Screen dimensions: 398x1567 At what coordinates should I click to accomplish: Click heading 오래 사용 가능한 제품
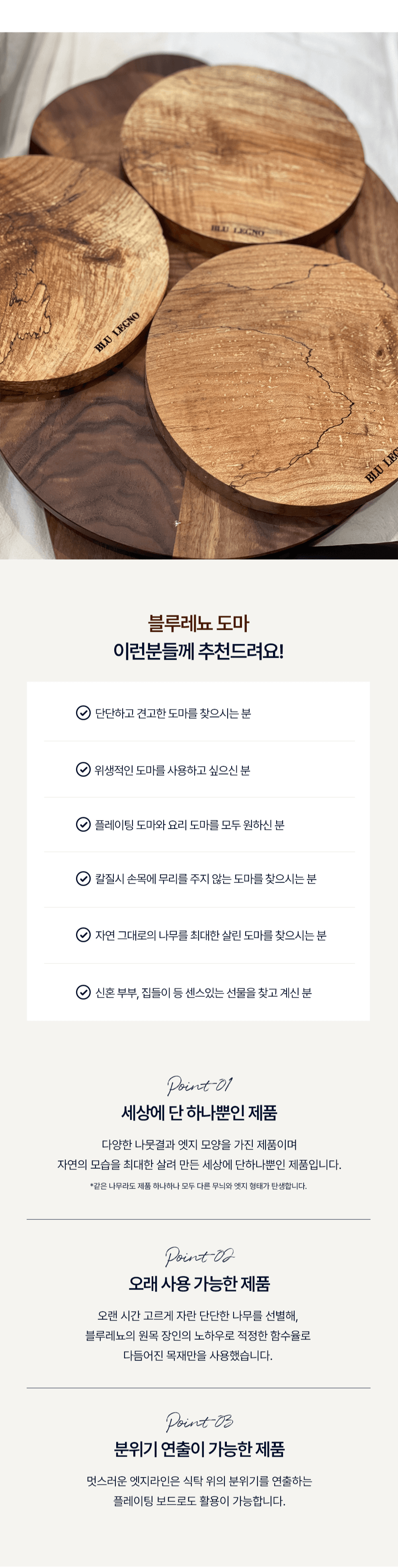pos(199,1284)
